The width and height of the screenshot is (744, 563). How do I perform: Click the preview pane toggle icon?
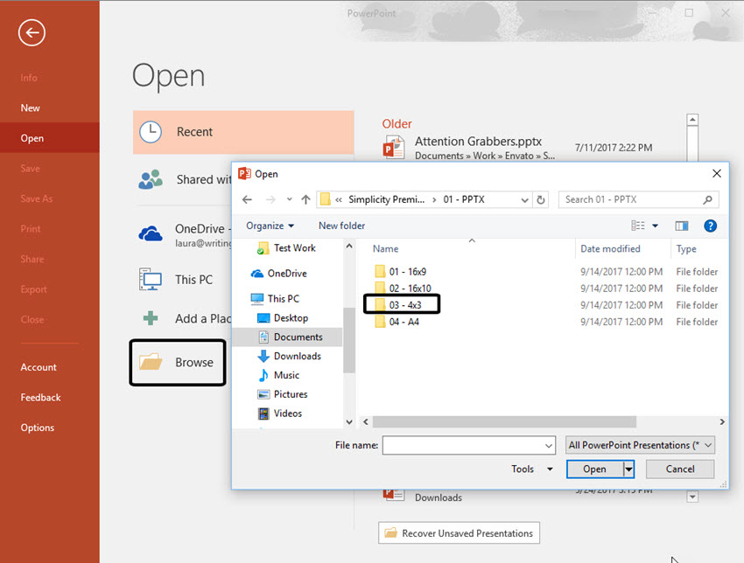click(x=682, y=225)
